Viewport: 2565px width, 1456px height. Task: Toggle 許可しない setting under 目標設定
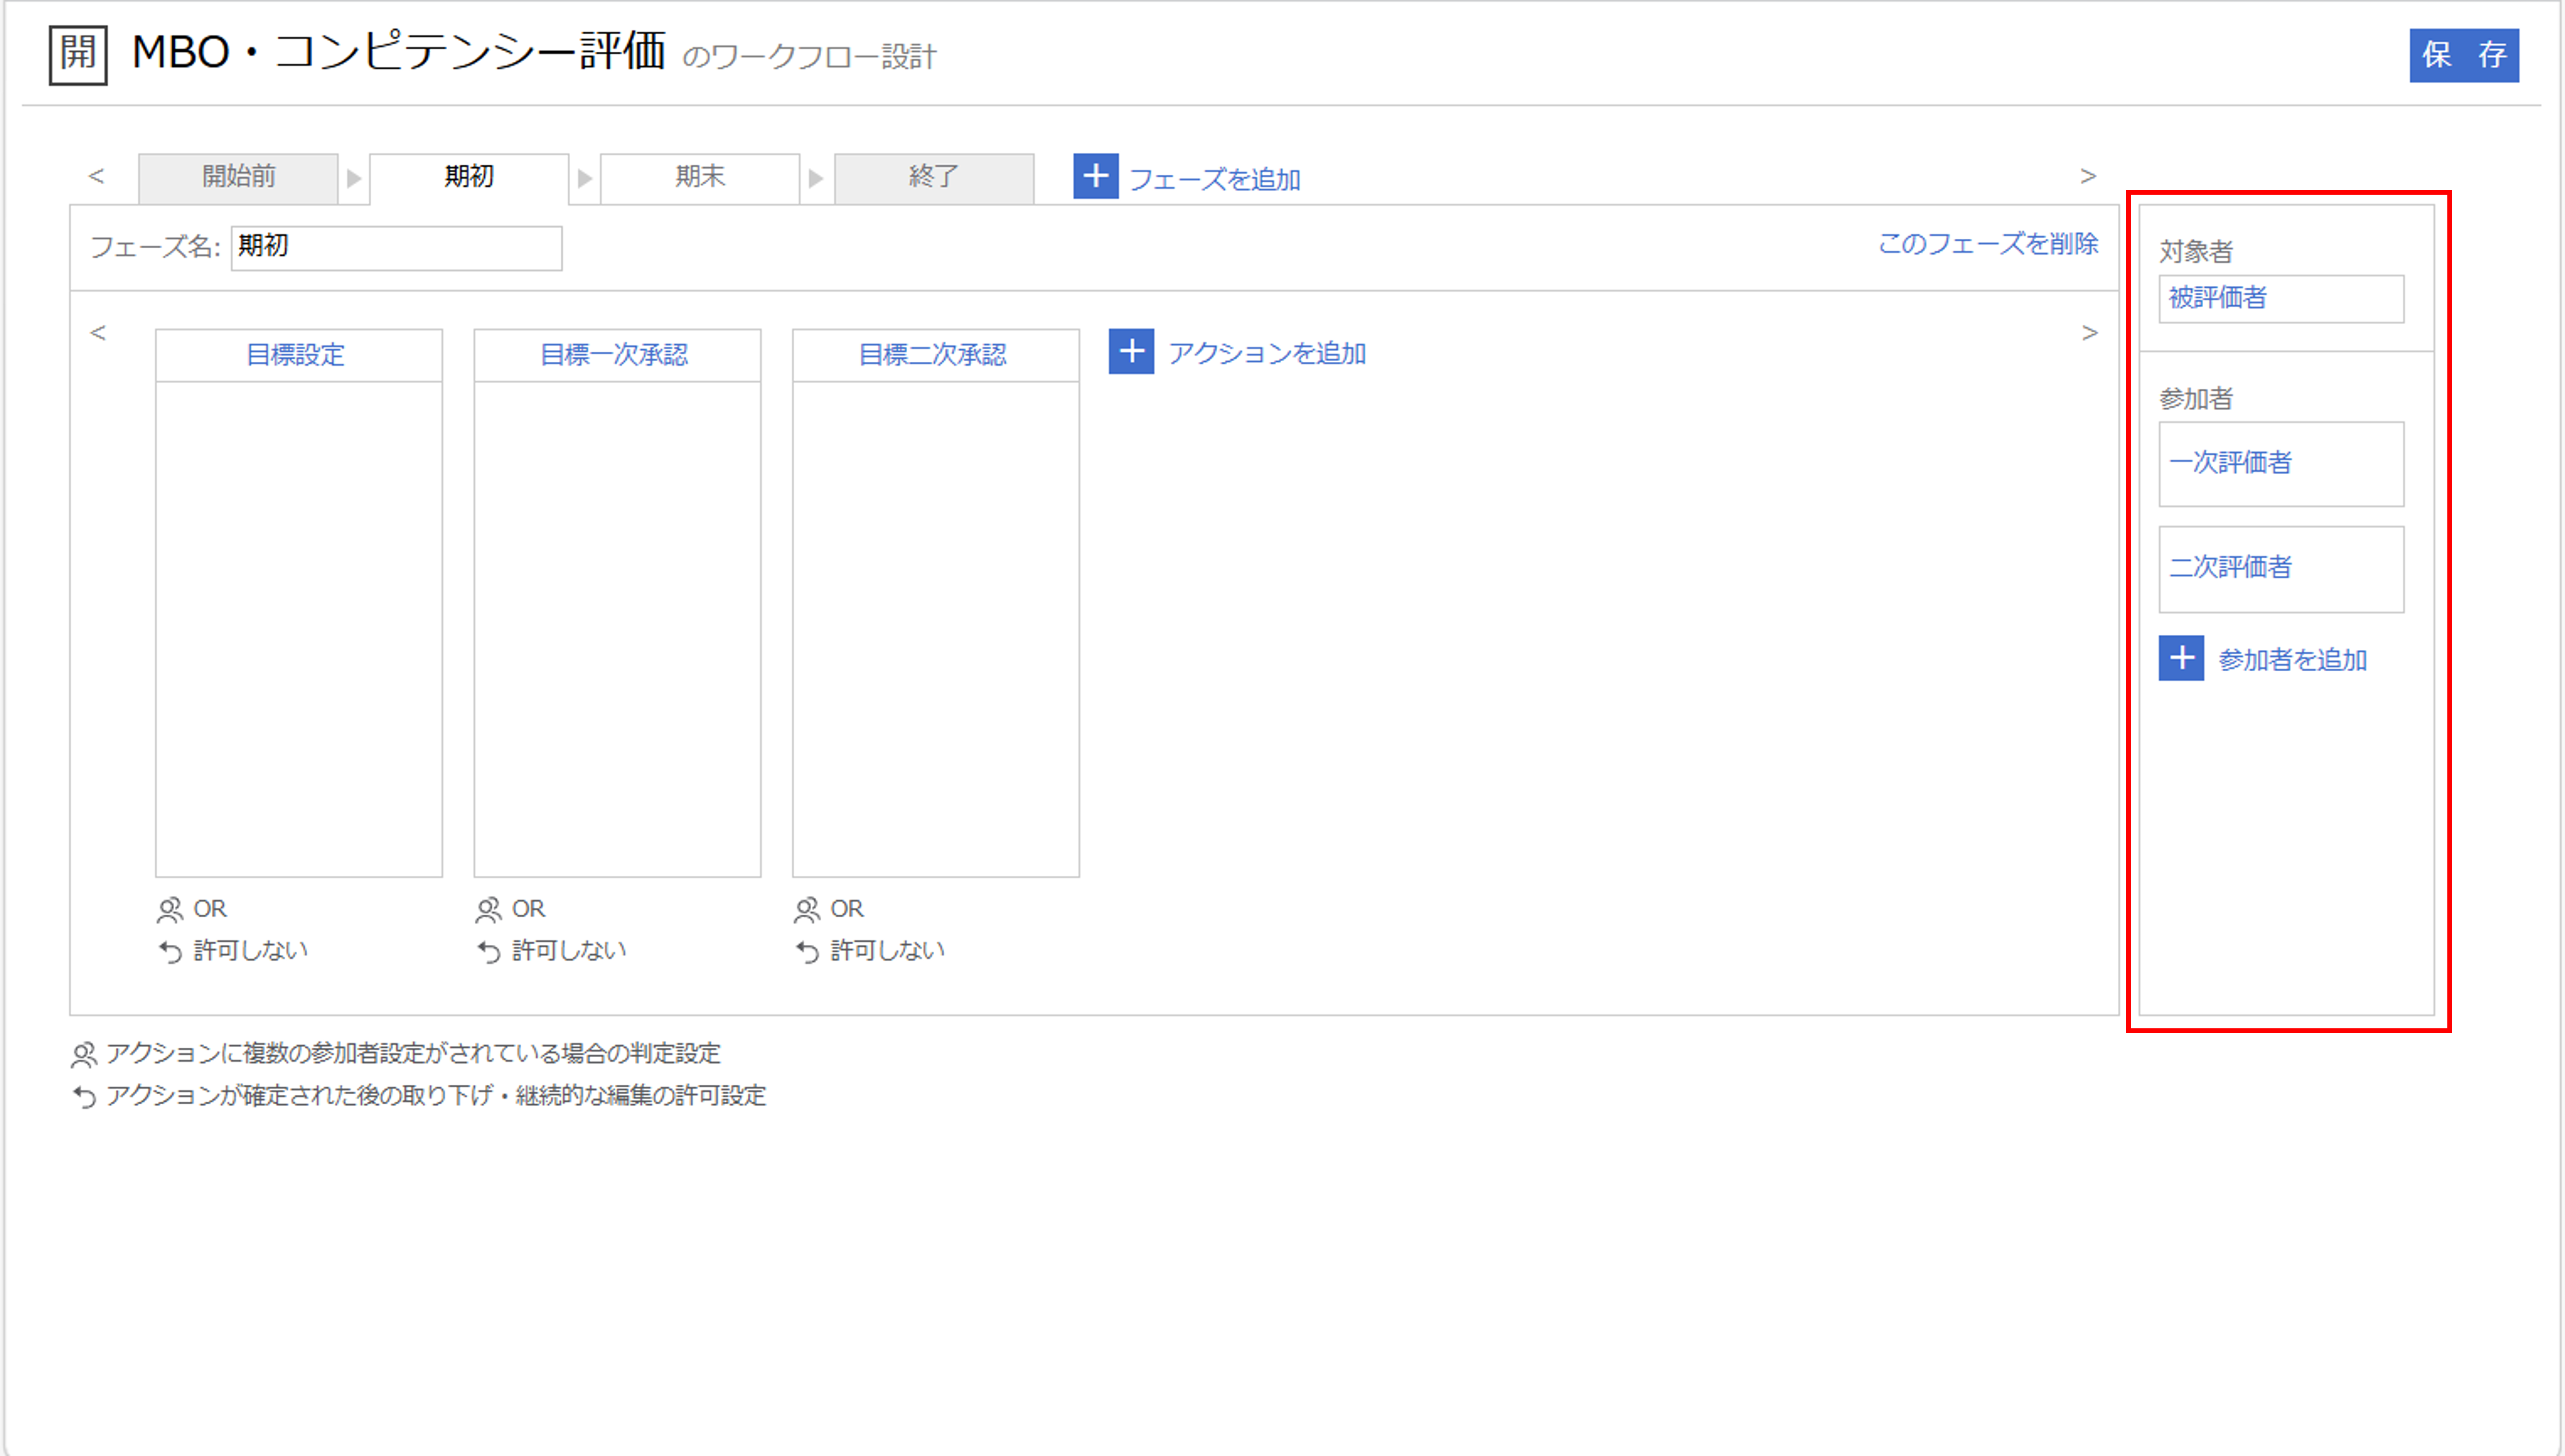250,951
